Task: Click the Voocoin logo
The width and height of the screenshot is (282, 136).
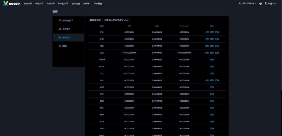Action: point(12,4)
